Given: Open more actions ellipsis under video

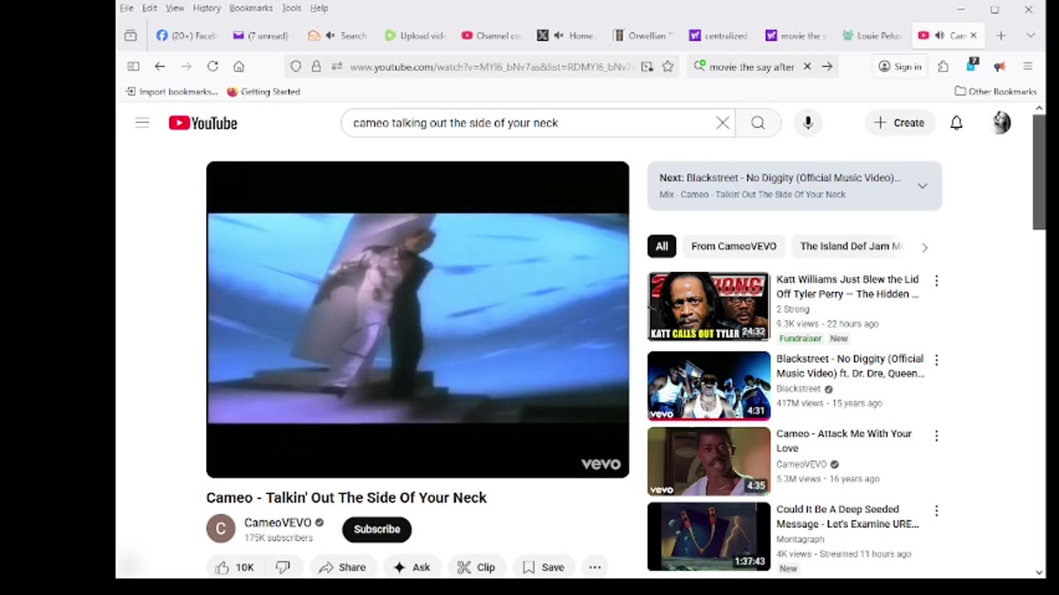Looking at the screenshot, I should pyautogui.click(x=594, y=567).
